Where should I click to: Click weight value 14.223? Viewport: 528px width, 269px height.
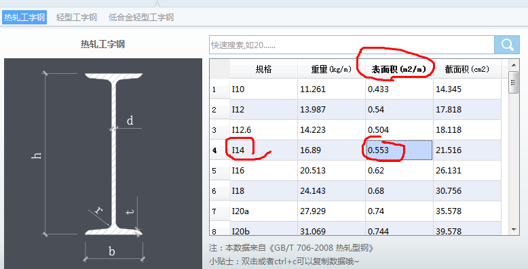331,130
